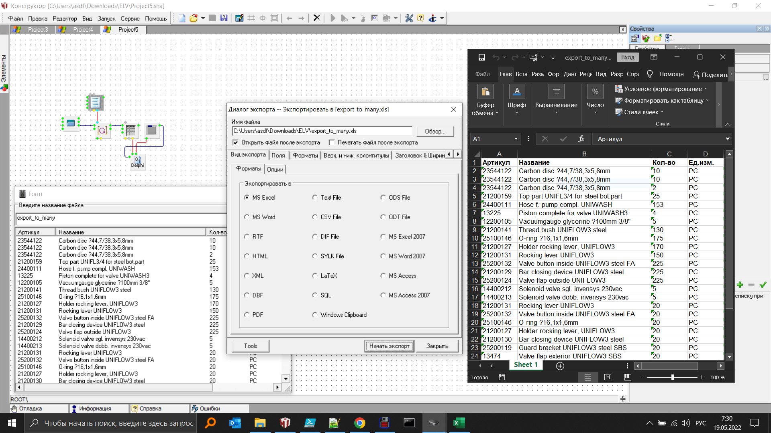771x433 pixels.
Task: Open the Name Box A1 dropdown arrow
Action: (516, 139)
